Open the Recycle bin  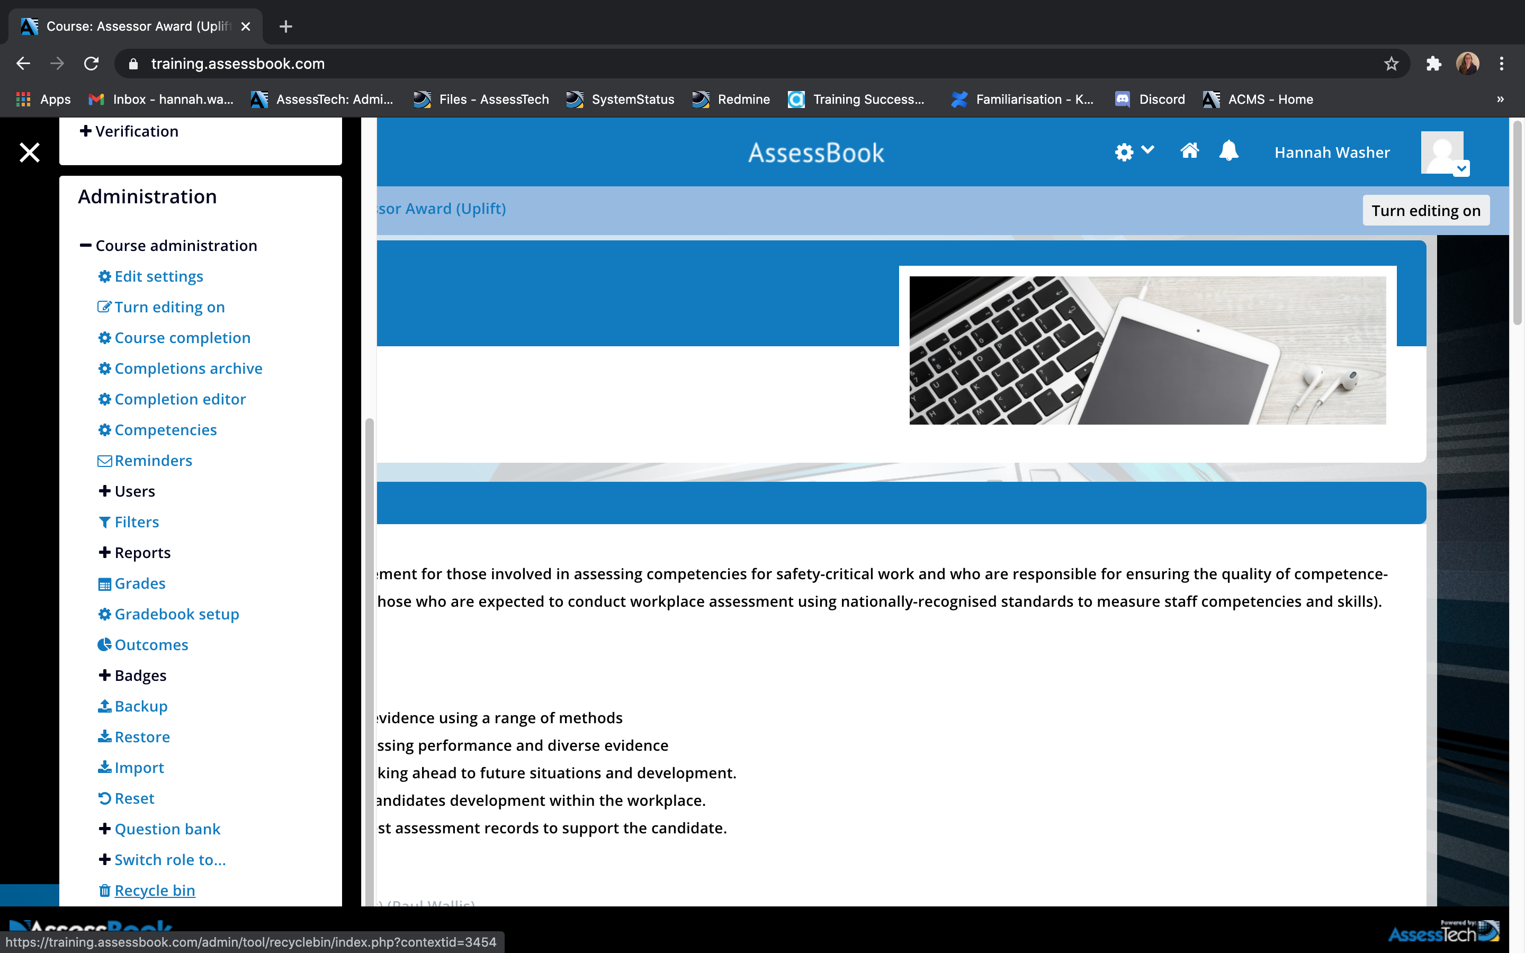pyautogui.click(x=155, y=891)
